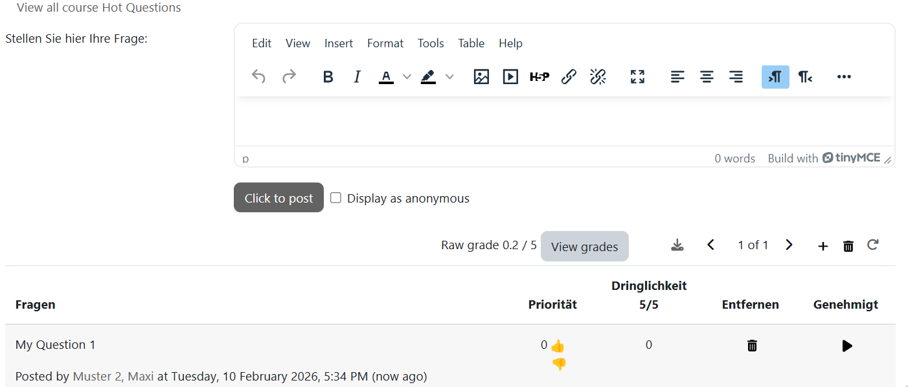The width and height of the screenshot is (908, 387).
Task: Open the Insert menu
Action: pyautogui.click(x=339, y=43)
